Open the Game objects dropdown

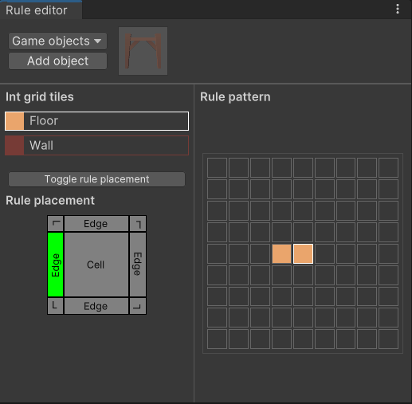pos(57,41)
